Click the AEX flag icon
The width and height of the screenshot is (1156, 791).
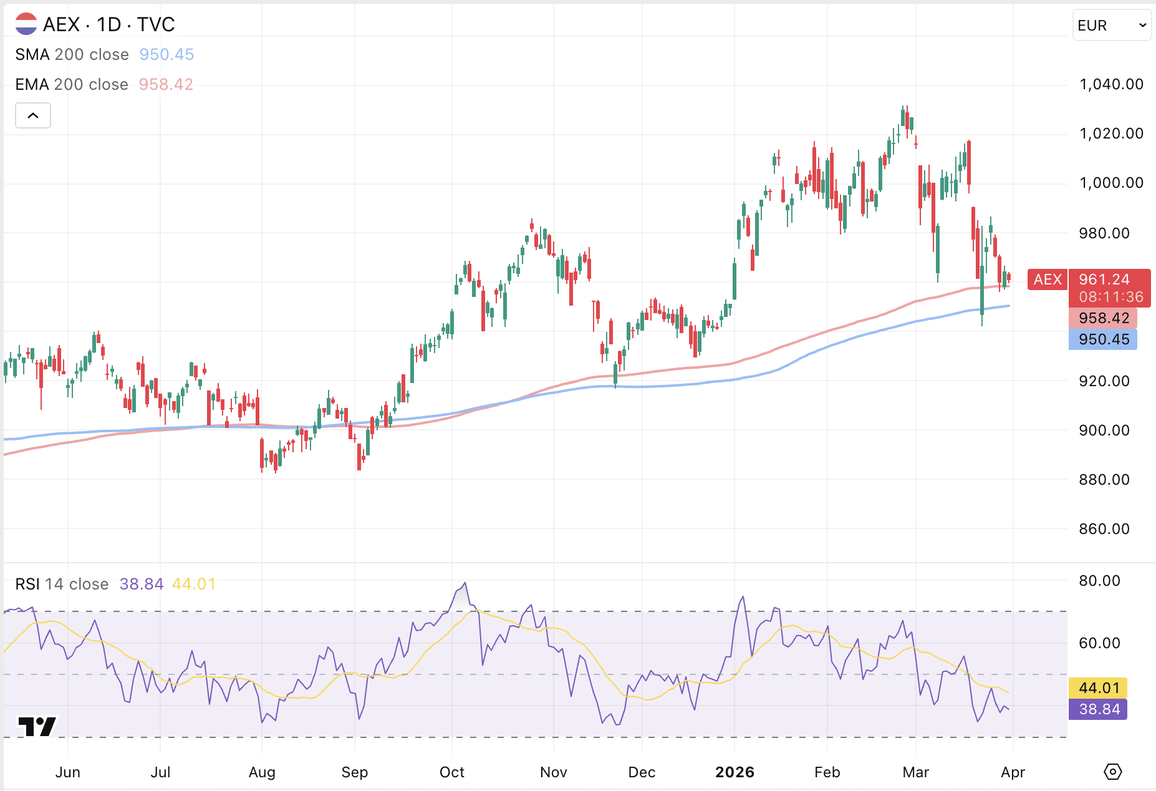[x=26, y=24]
